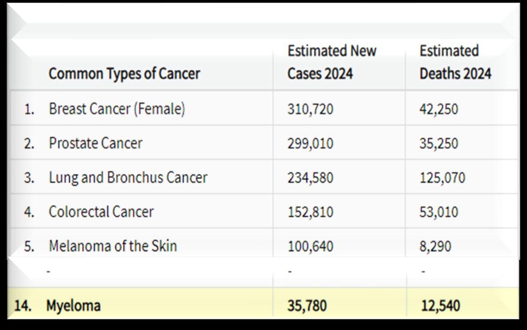Select the Breast Cancer (Female) row label
Image resolution: width=527 pixels, height=330 pixels.
pyautogui.click(x=117, y=109)
